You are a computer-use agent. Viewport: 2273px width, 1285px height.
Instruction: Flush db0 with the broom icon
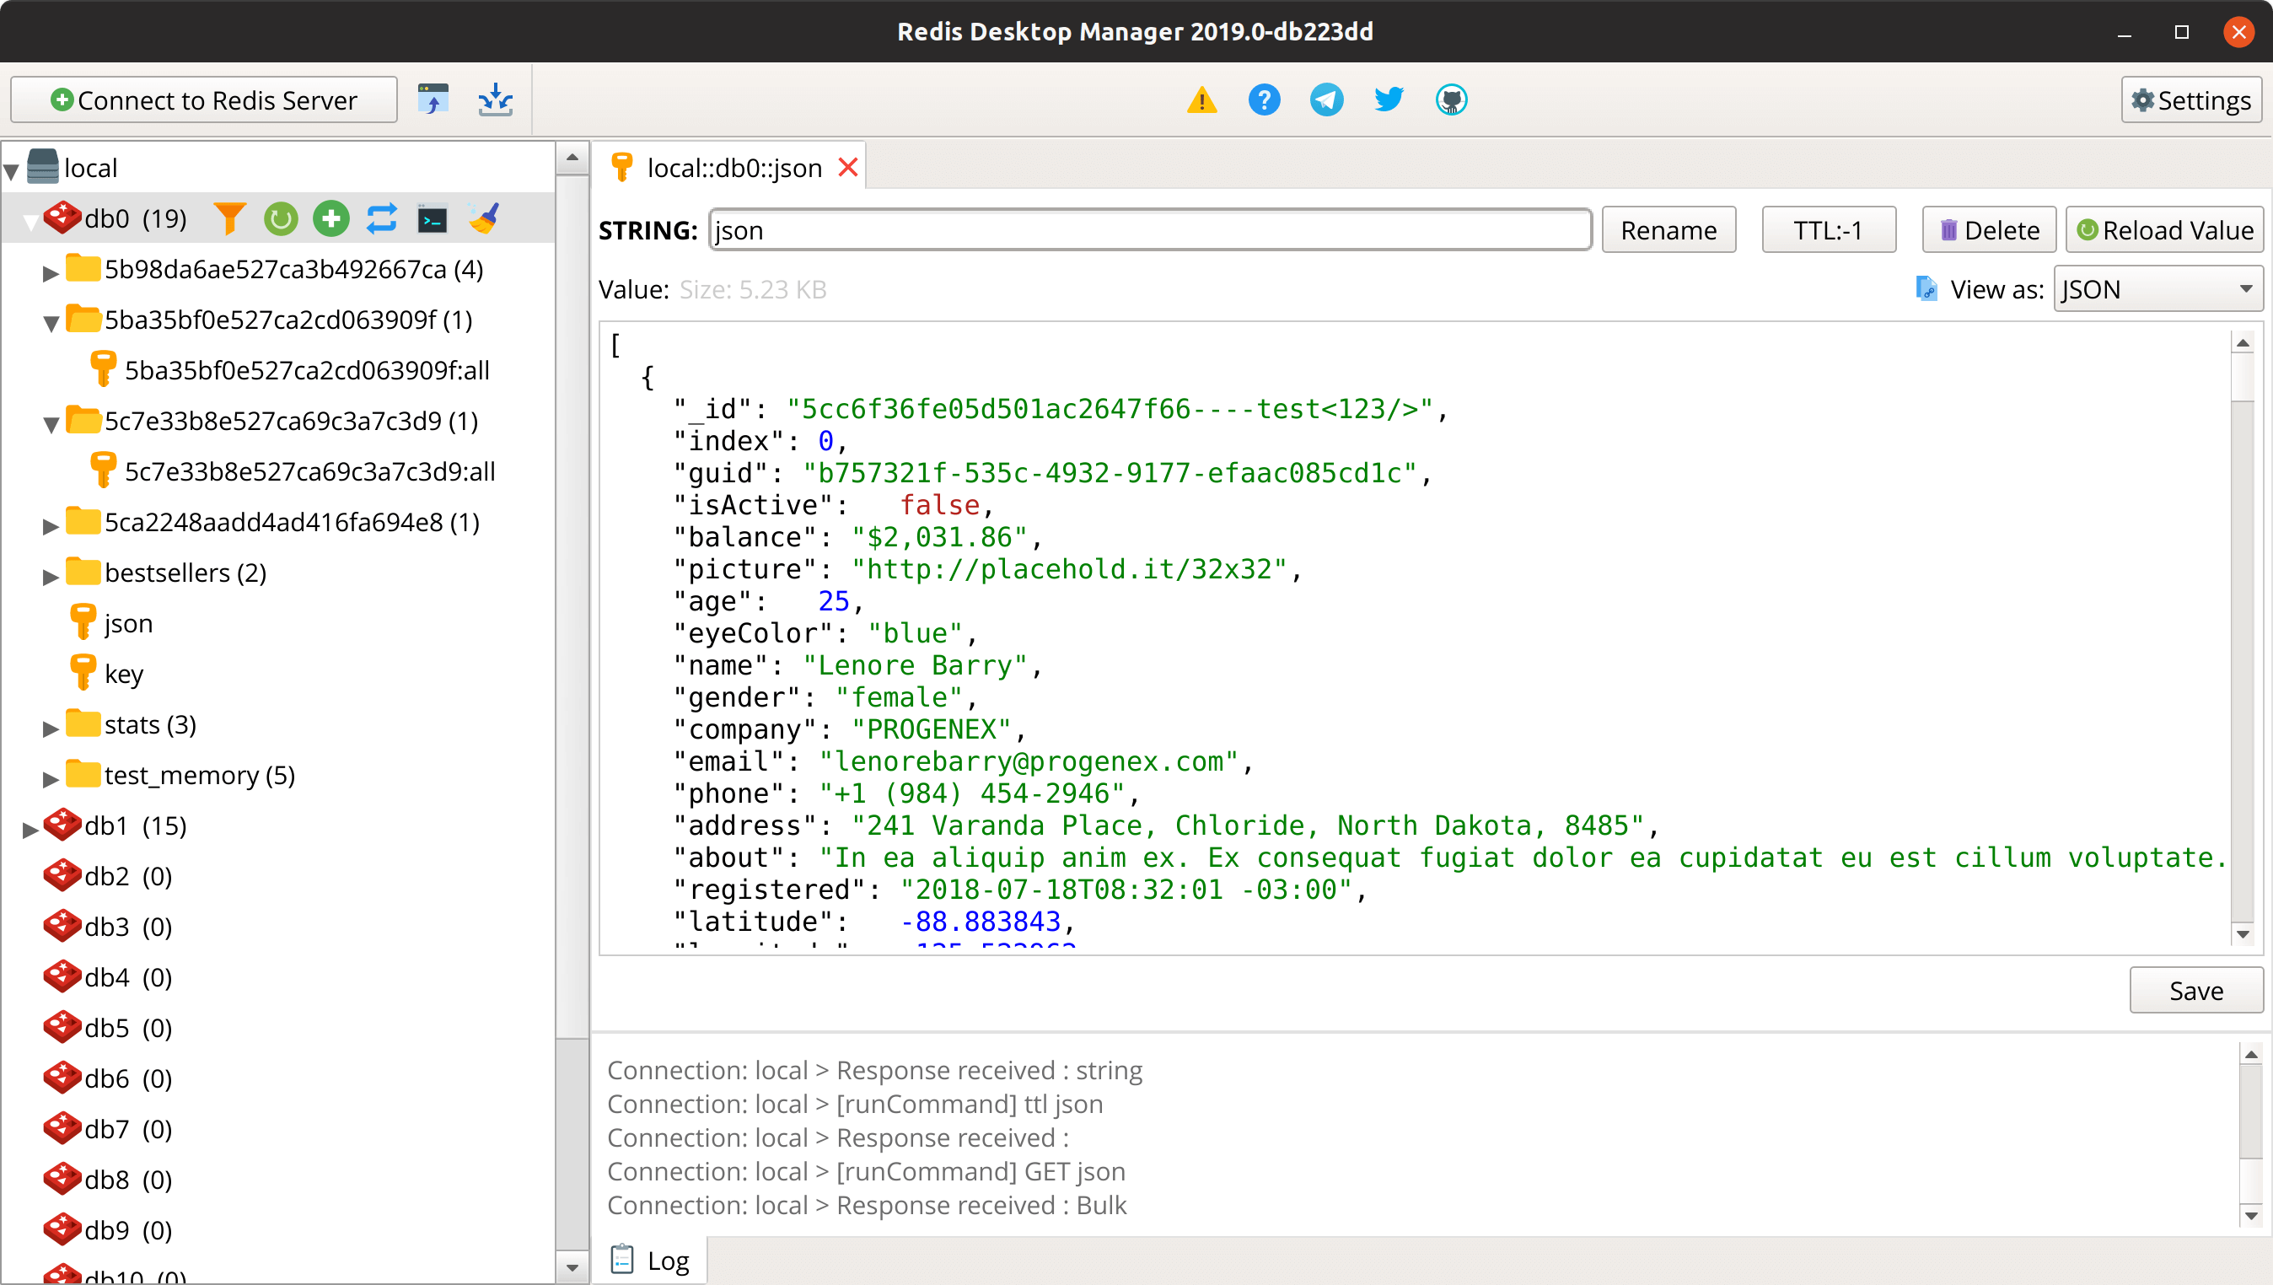pos(482,218)
